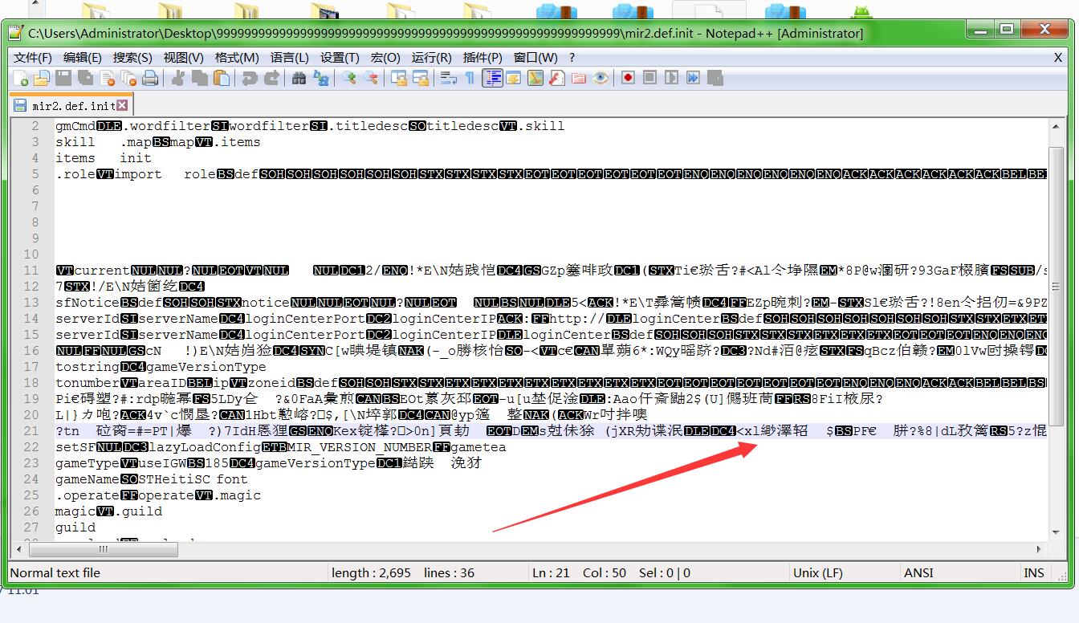The image size is (1079, 623).
Task: Toggle word wrap in the toolbar
Action: 448,78
